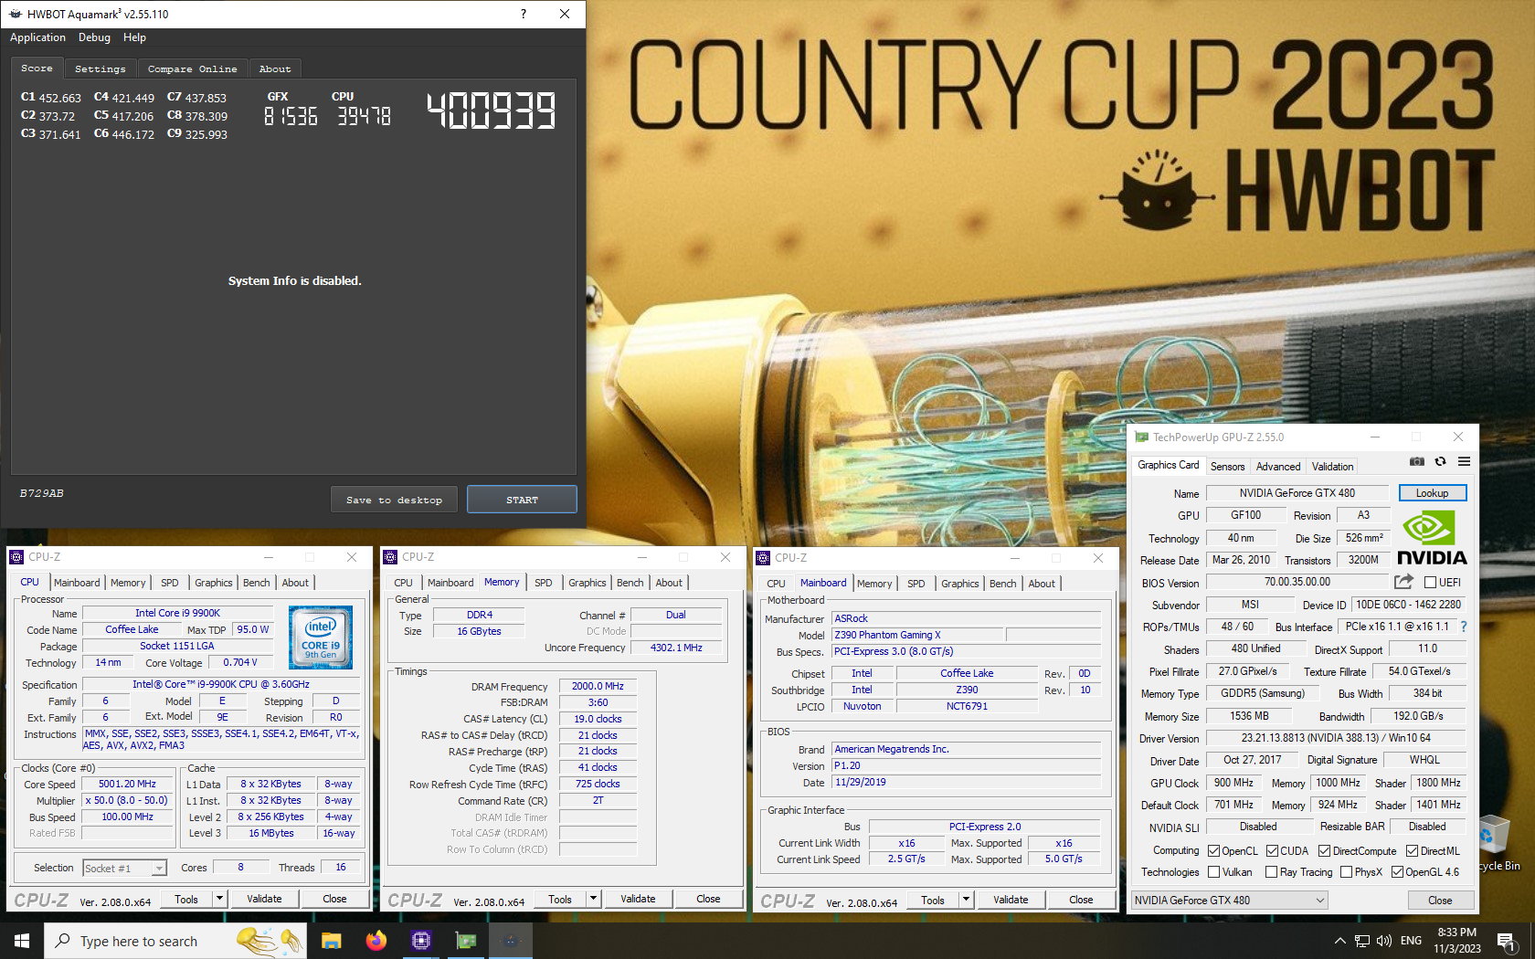Image resolution: width=1535 pixels, height=959 pixels.
Task: Click the NVIDIA logo in GPU-Z
Action: click(x=1431, y=539)
